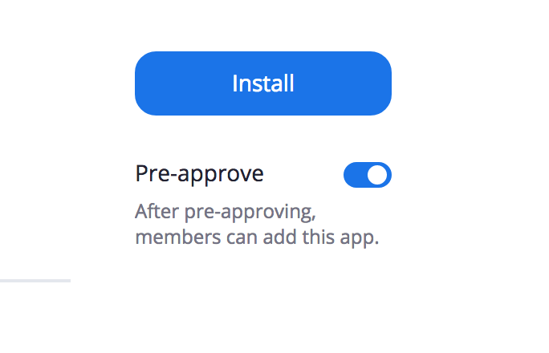549x353 pixels.
Task: Click the Pre-approve label text
Action: [199, 174]
